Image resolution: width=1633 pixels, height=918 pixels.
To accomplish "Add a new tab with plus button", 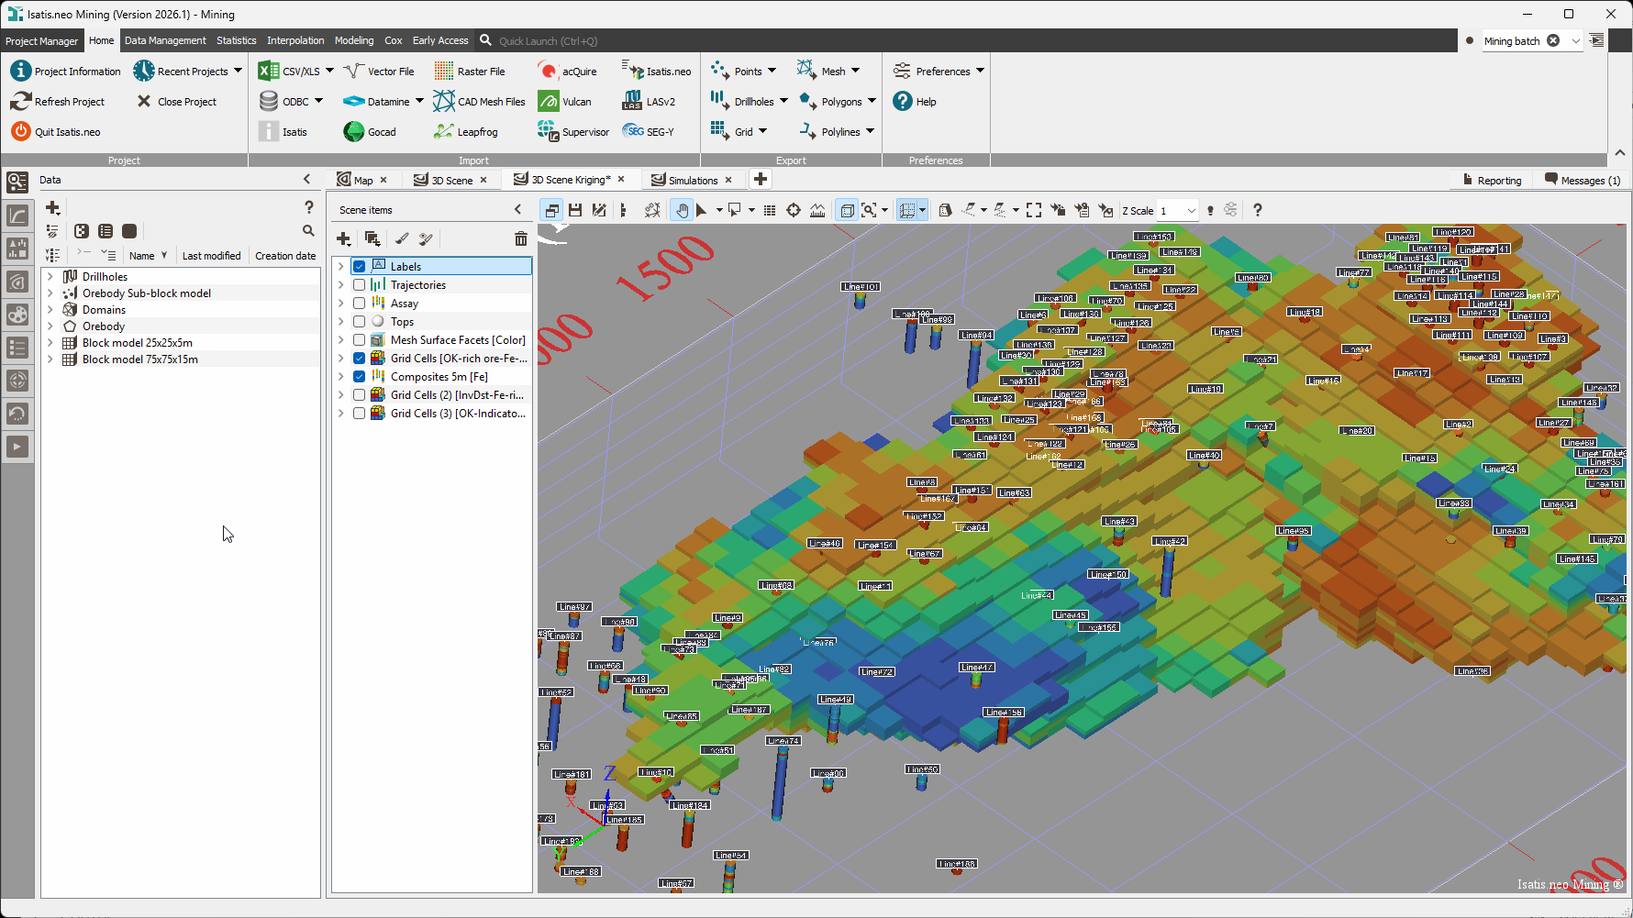I will [761, 179].
